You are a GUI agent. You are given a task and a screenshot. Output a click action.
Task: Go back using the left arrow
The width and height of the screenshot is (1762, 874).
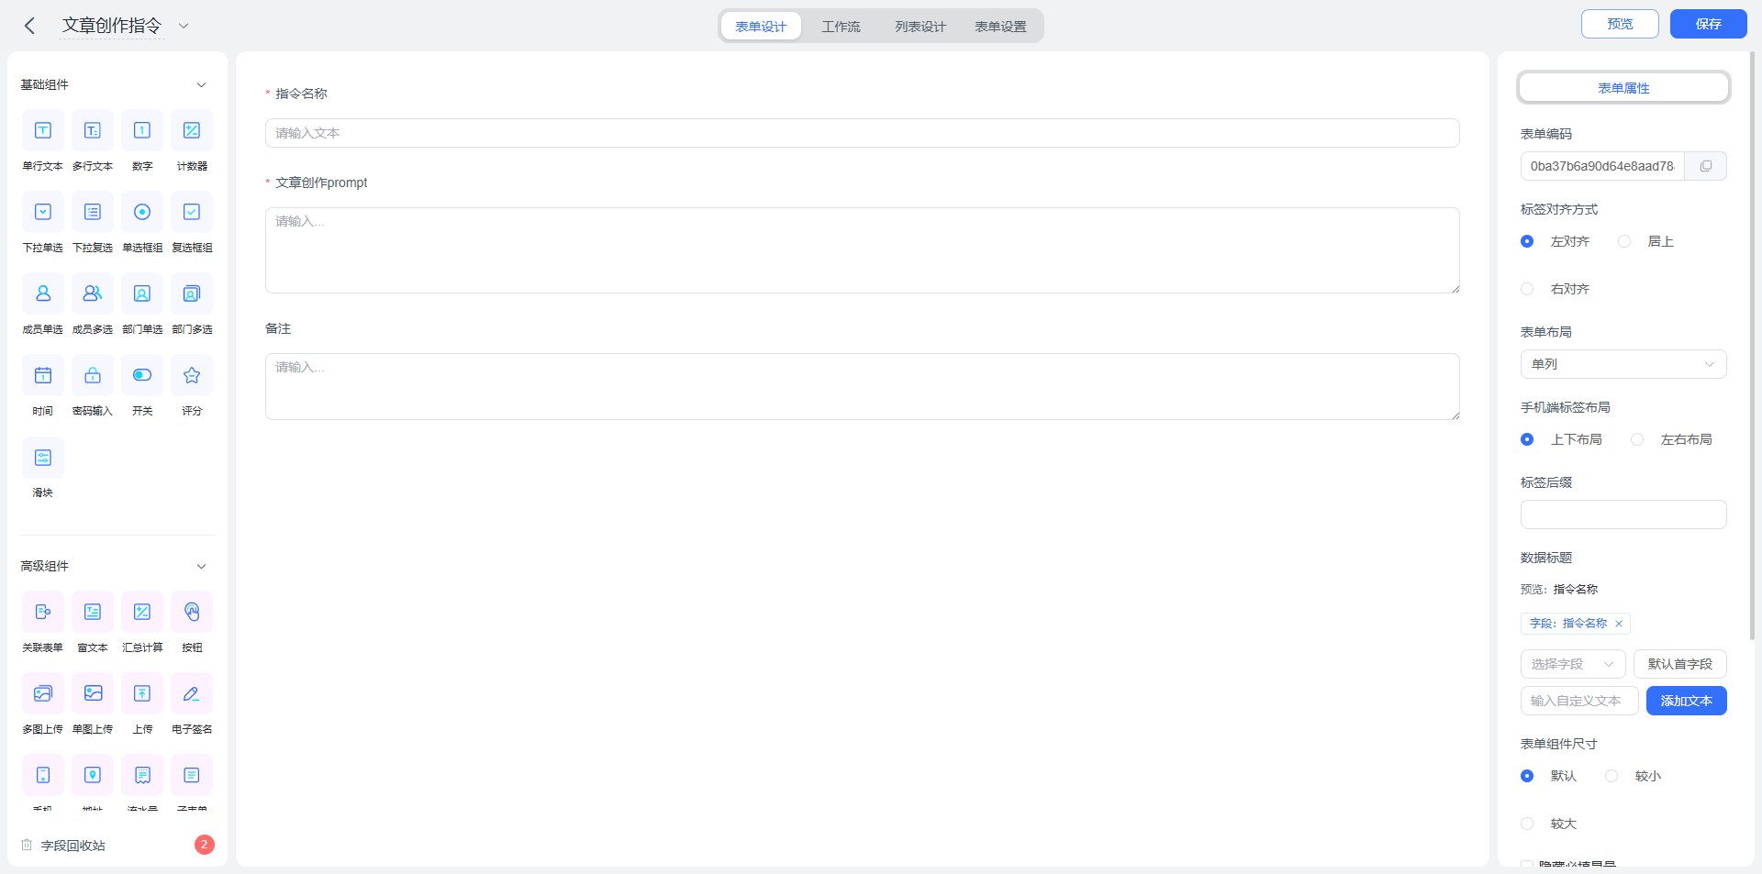coord(29,26)
